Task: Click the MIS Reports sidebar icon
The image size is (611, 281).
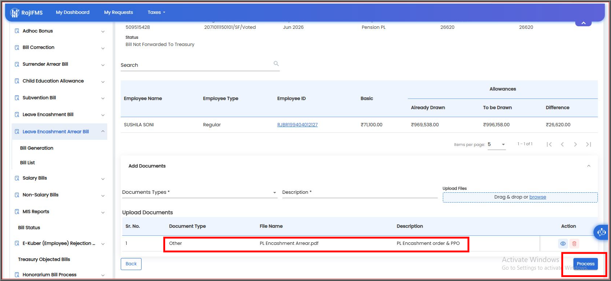Action: pyautogui.click(x=17, y=212)
